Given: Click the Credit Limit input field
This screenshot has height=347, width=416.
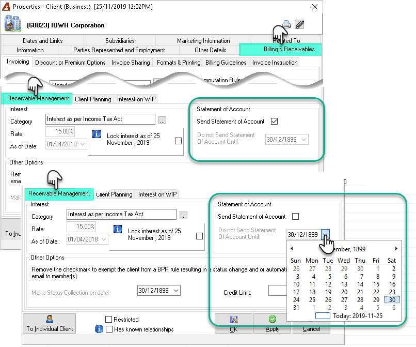Looking at the screenshot, I should point(278,290).
